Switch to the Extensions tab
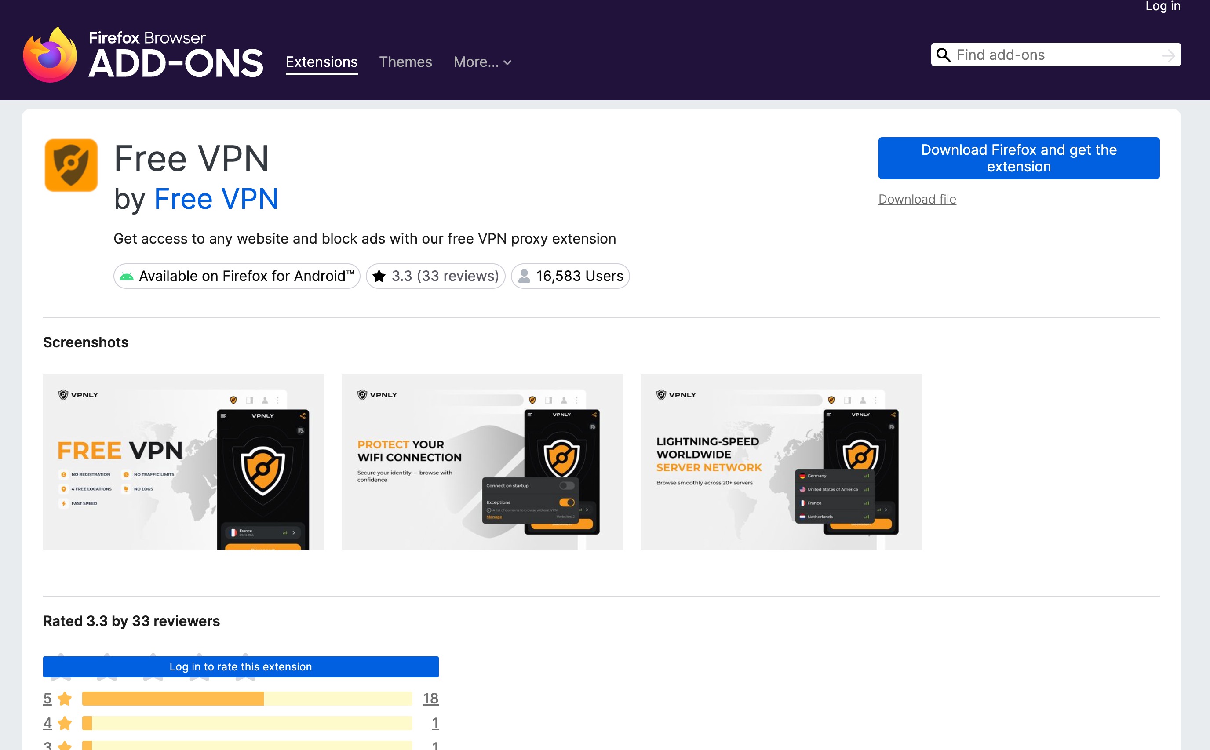The height and width of the screenshot is (750, 1210). coord(321,62)
